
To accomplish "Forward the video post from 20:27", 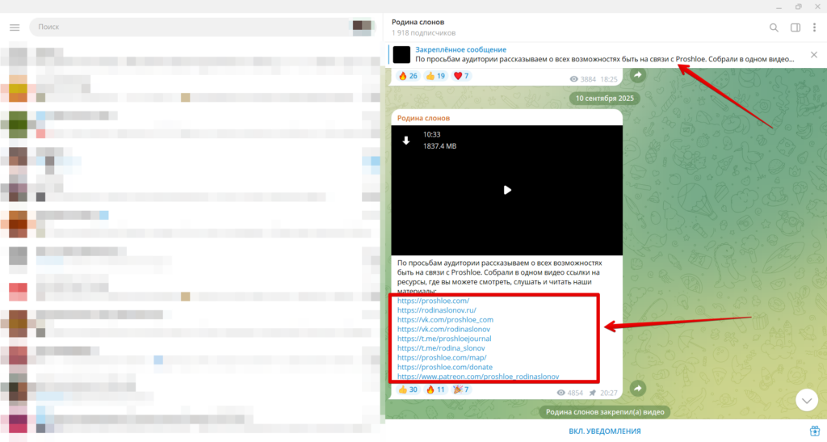I will [638, 389].
